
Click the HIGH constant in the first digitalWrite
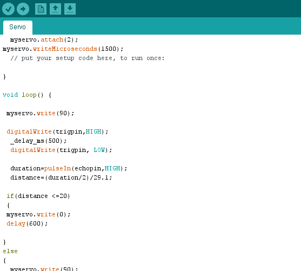click(93, 131)
